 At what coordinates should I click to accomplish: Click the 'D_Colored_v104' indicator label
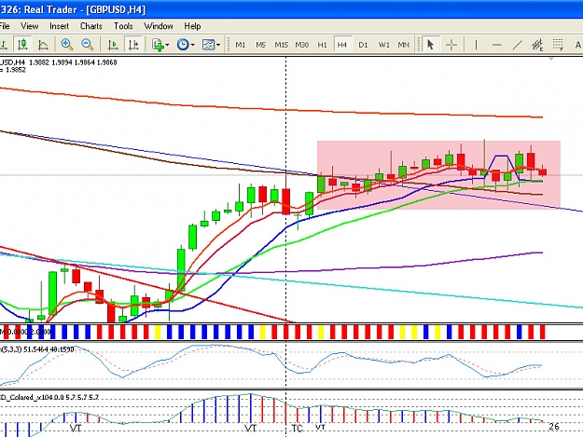tap(26, 397)
